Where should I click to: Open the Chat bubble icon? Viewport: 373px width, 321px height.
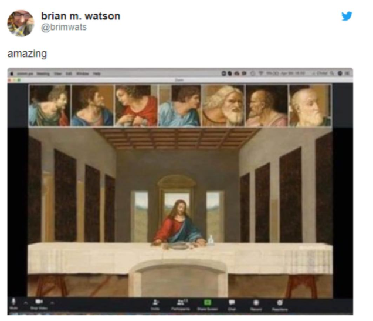232,302
